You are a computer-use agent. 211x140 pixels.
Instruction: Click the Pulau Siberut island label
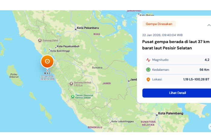[13, 75]
